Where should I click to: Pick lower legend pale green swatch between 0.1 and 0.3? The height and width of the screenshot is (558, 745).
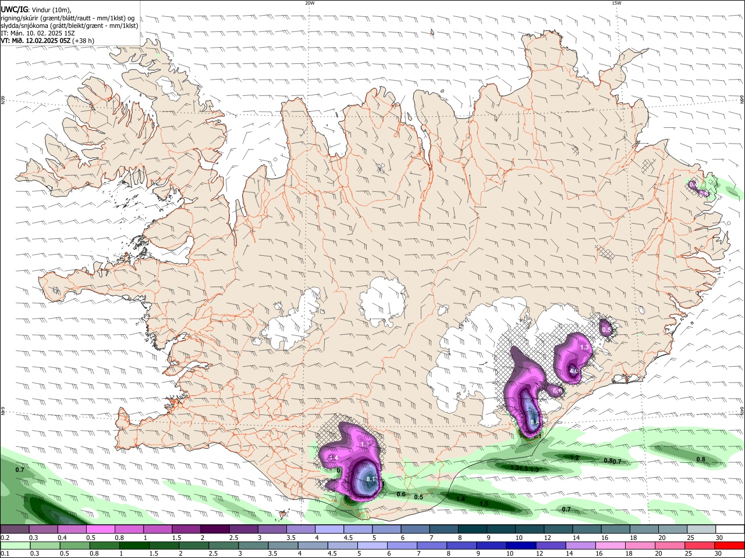point(15,546)
